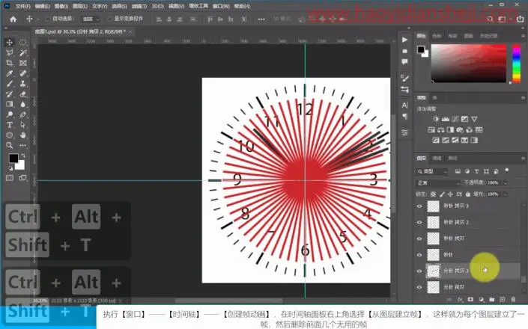Viewport: 528px width, 329px height.
Task: Create a new layer group folder
Action: coord(491,299)
